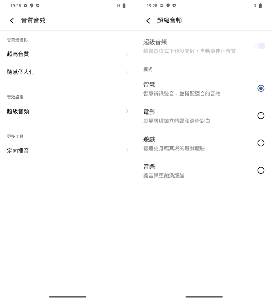Open the 超高音質 menu entry
The width and height of the screenshot is (272, 301).
68,54
